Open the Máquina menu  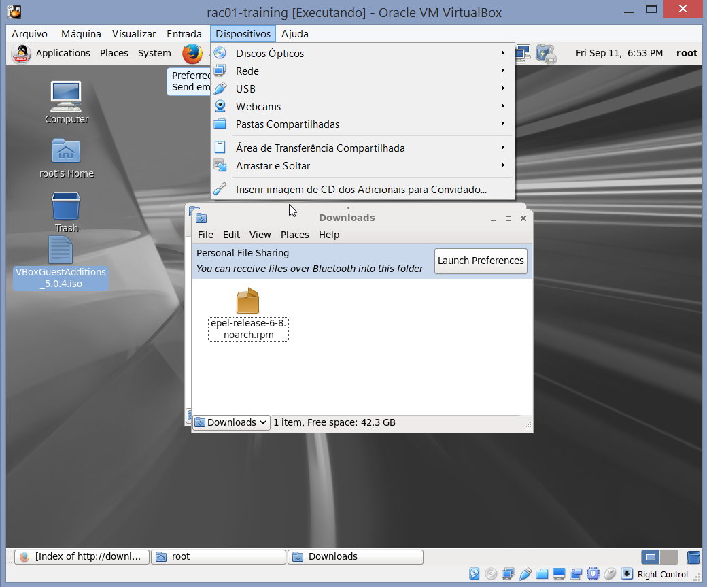point(81,34)
